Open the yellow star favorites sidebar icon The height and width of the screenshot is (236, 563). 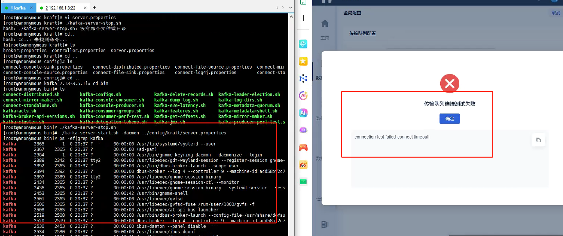point(303,61)
